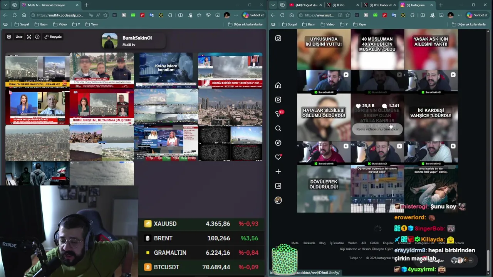The image size is (493, 277).
Task: Switch to "(7) X'te Haber" tab
Action: [x=379, y=5]
